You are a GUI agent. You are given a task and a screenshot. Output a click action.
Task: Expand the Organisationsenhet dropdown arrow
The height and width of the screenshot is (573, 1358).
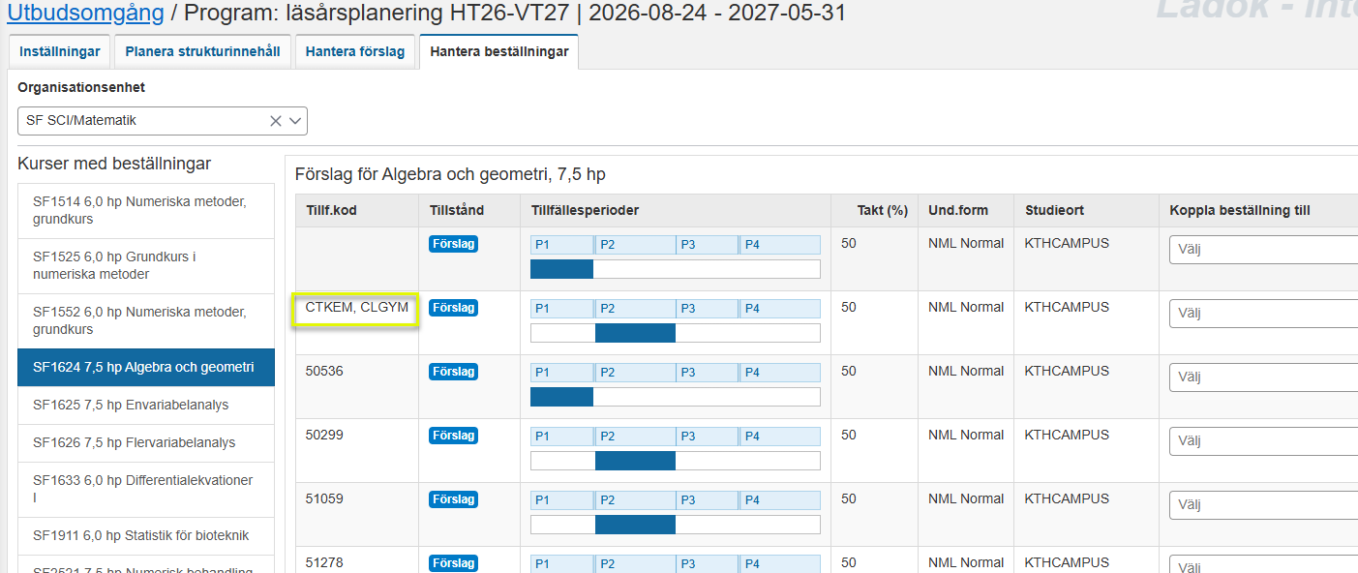point(295,121)
